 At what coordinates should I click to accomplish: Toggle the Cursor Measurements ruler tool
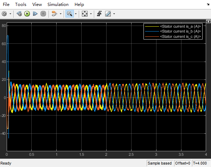[x=108, y=14]
